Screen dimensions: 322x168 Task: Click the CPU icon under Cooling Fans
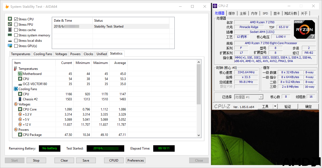click(20, 94)
